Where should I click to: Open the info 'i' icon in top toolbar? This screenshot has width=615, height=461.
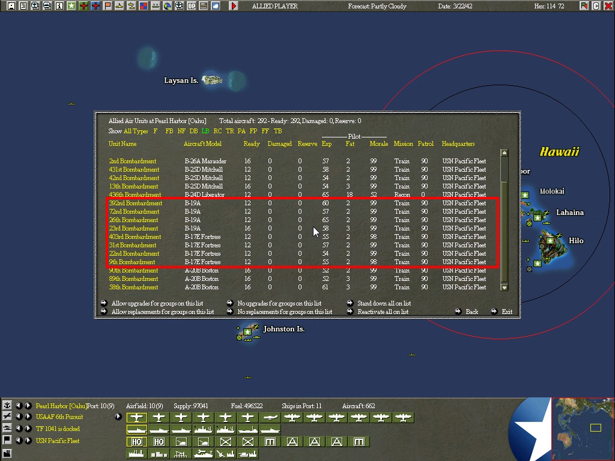click(x=59, y=6)
